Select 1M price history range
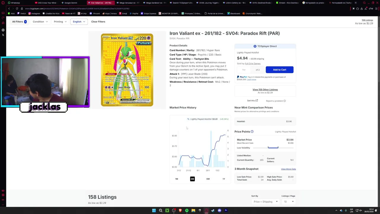The image size is (380, 214). 177,179
